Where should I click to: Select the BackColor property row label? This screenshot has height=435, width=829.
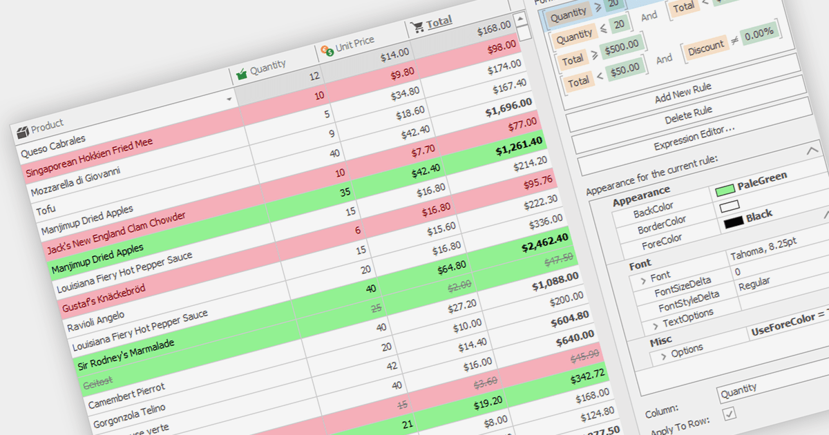[654, 210]
